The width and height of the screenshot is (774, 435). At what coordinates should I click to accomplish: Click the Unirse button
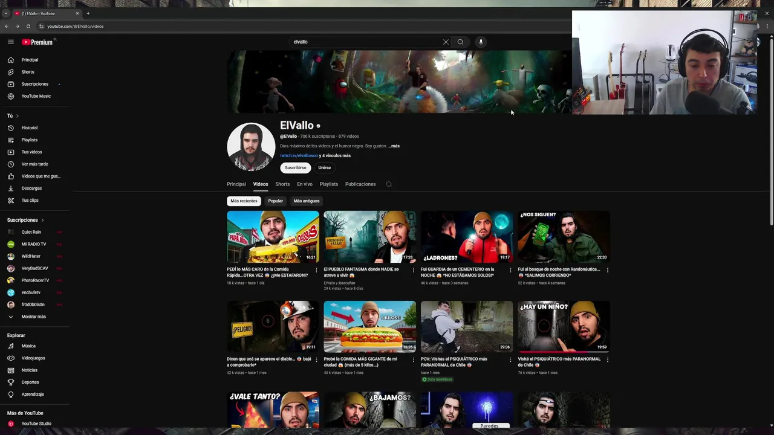[325, 167]
